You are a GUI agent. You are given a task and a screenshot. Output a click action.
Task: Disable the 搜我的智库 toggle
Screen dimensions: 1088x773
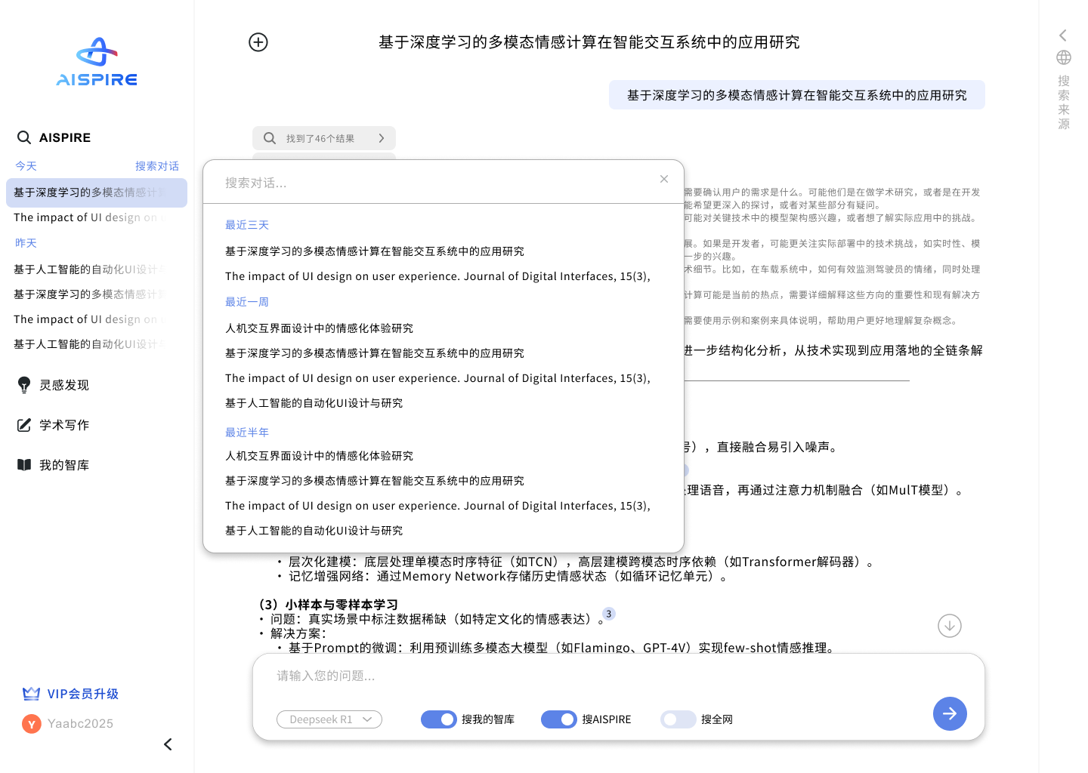(439, 719)
